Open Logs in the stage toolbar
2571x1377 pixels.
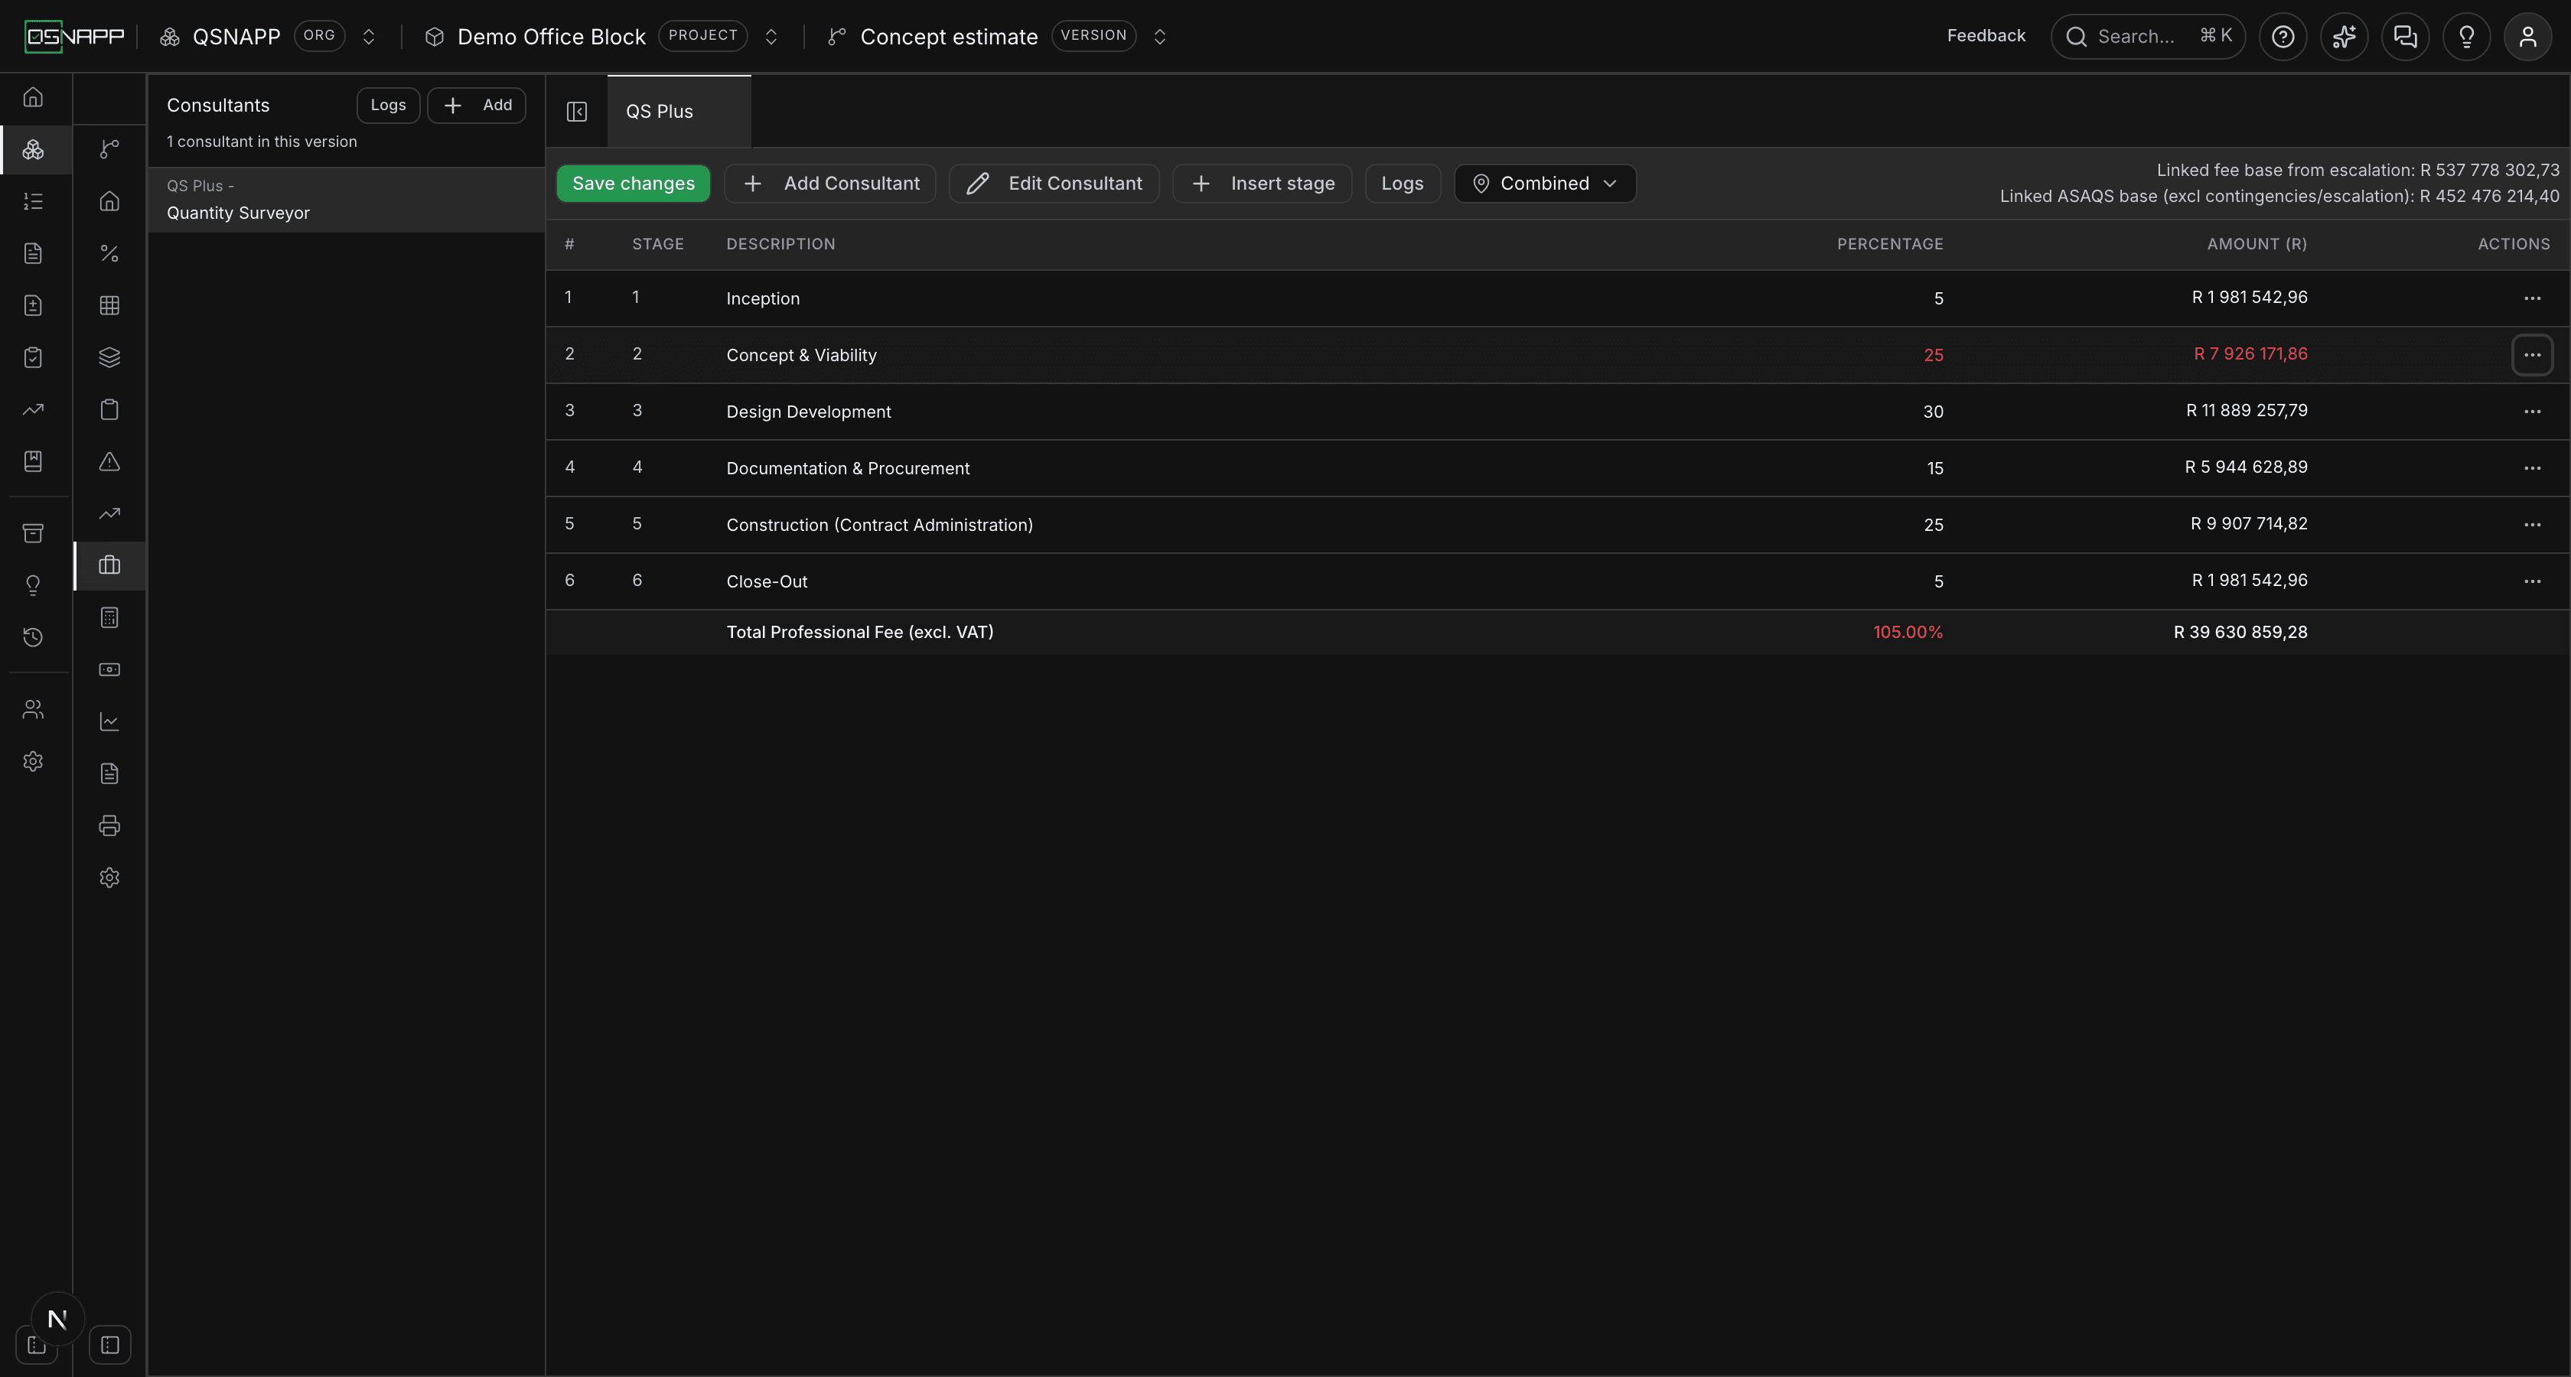1403,184
